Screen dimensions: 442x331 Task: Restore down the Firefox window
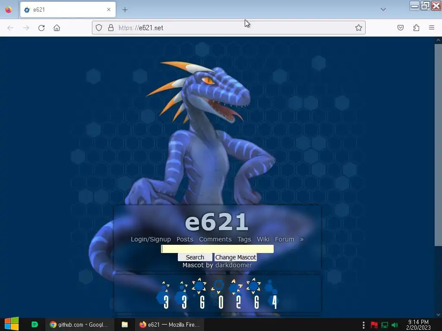click(425, 6)
